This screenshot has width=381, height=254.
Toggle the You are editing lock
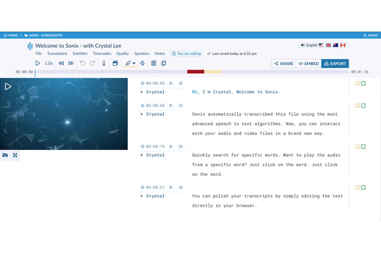pos(186,54)
